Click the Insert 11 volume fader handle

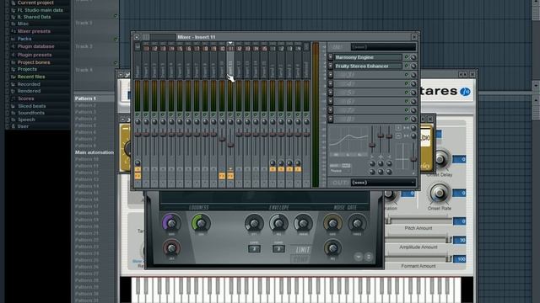point(230,145)
